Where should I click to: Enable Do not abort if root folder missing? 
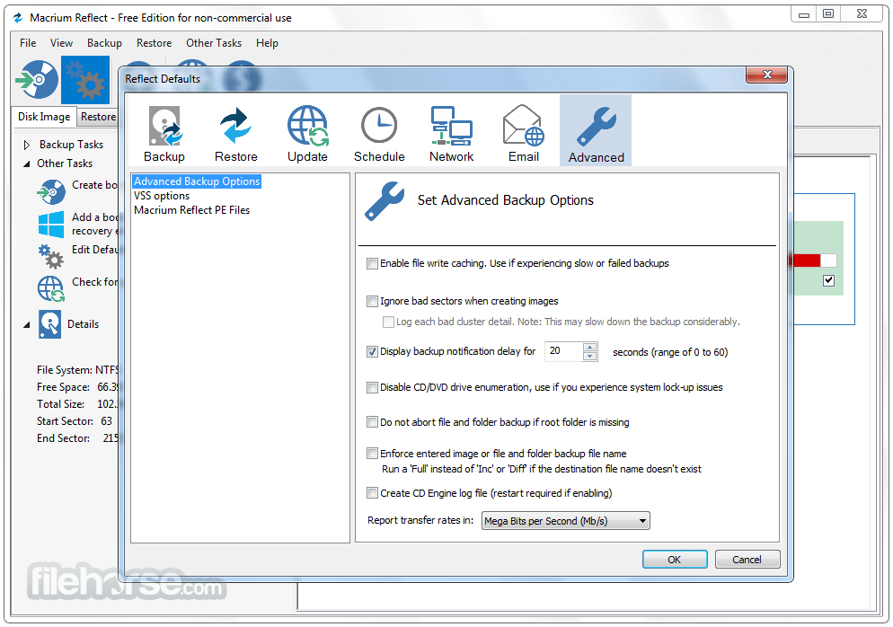click(372, 422)
